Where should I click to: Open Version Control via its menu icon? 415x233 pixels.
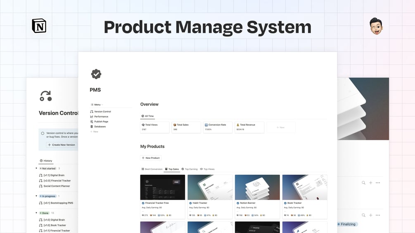pyautogui.click(x=92, y=111)
